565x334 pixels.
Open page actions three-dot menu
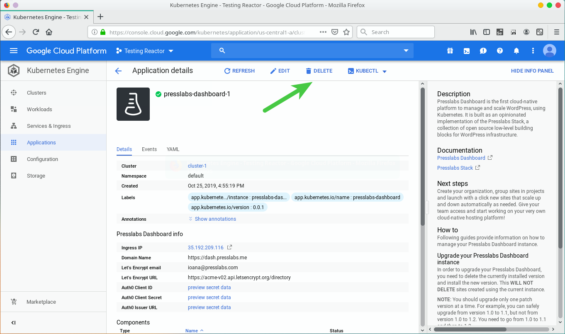(323, 32)
